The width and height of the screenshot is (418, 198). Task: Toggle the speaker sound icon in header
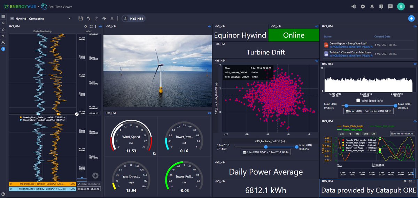[x=354, y=6]
